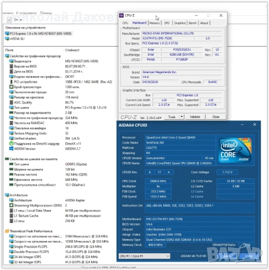Viewport: 269px width, 270px height.
Task: Click the Tools button in CPU-Z
Action: point(172,116)
